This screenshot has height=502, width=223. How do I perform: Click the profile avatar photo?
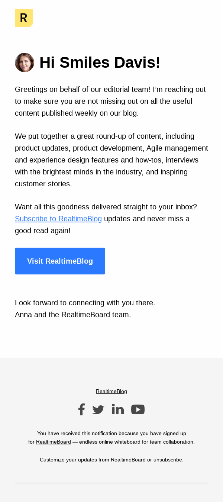25,62
